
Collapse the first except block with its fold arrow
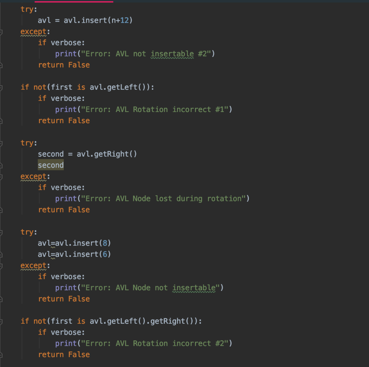coord(2,31)
